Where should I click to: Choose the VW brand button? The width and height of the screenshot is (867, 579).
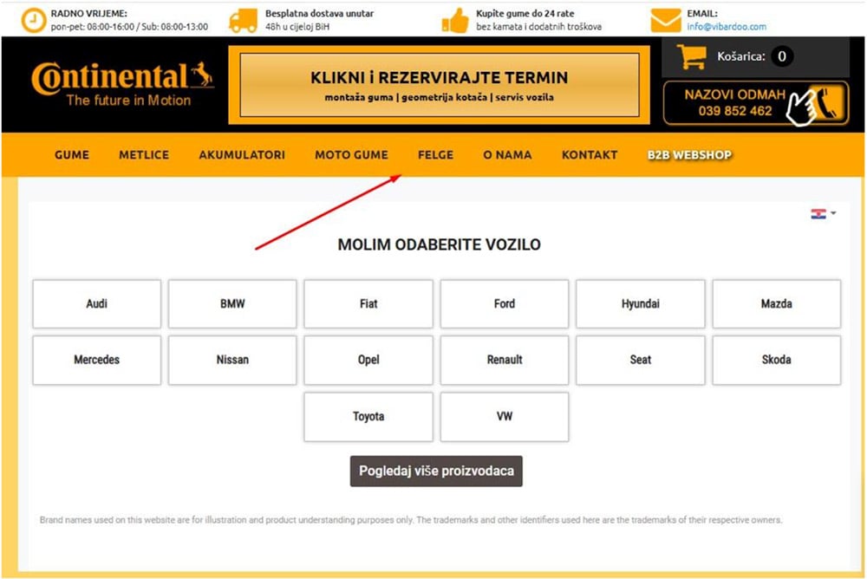click(x=505, y=416)
